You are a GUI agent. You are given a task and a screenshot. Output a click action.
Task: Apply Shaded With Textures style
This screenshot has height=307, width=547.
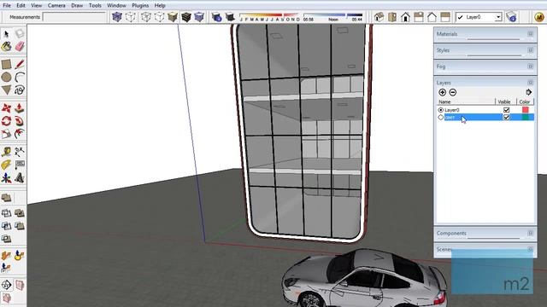pos(186,17)
